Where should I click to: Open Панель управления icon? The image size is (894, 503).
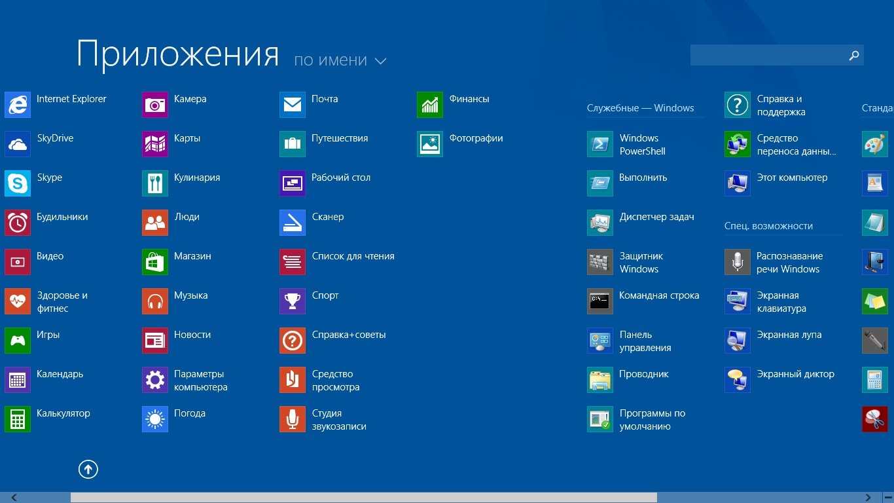600,341
